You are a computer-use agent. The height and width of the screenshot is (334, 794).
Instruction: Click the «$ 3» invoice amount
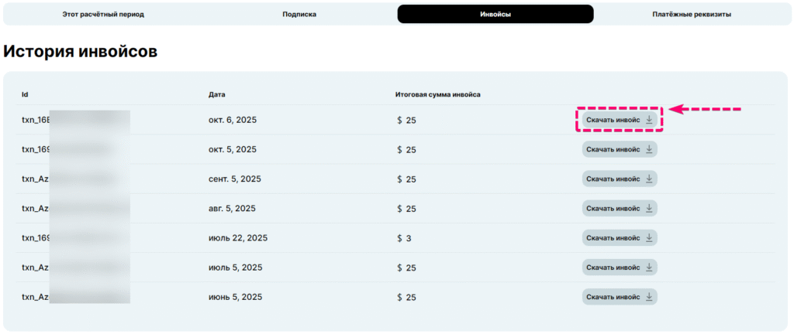pyautogui.click(x=403, y=238)
